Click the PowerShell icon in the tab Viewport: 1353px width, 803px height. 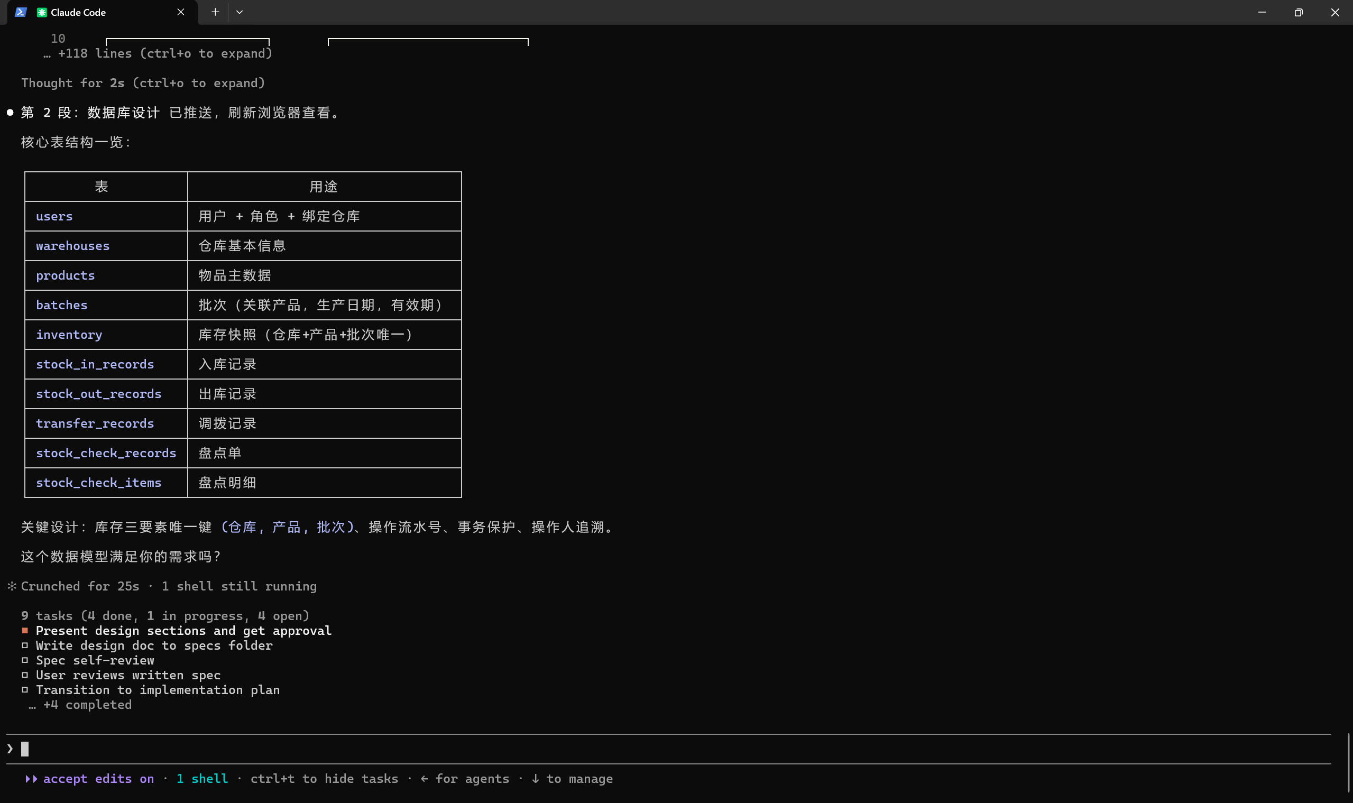pos(21,12)
